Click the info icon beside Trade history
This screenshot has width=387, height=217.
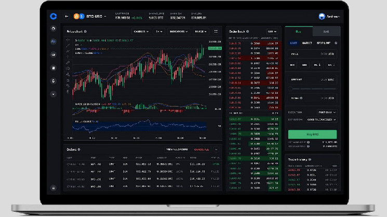point(310,160)
